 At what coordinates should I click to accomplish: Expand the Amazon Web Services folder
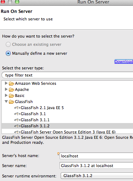point(6,83)
